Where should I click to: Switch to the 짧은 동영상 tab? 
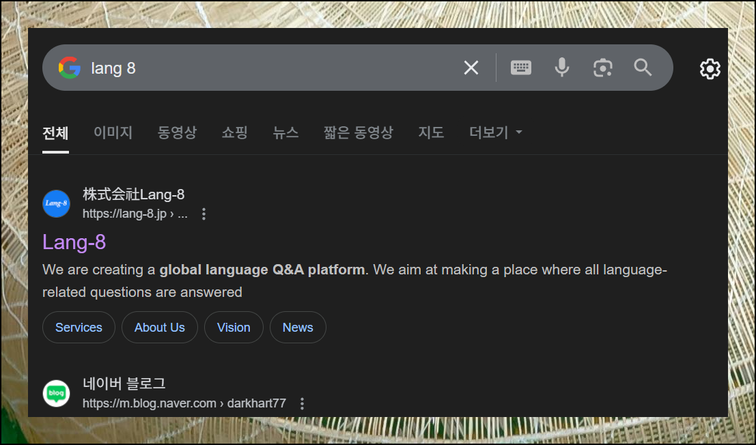click(x=359, y=132)
